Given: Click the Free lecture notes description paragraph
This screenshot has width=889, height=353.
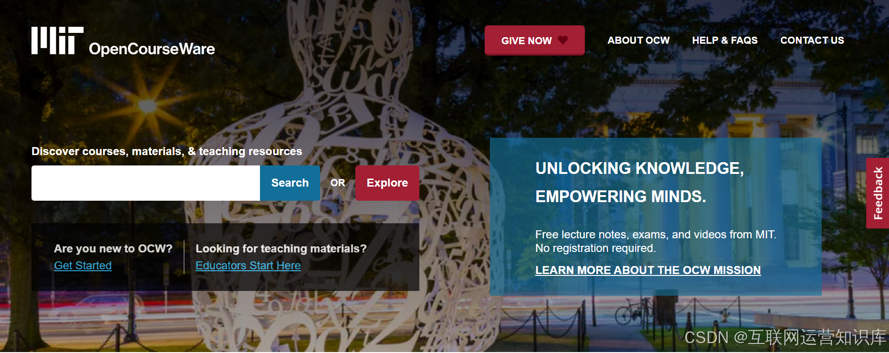Looking at the screenshot, I should [656, 241].
